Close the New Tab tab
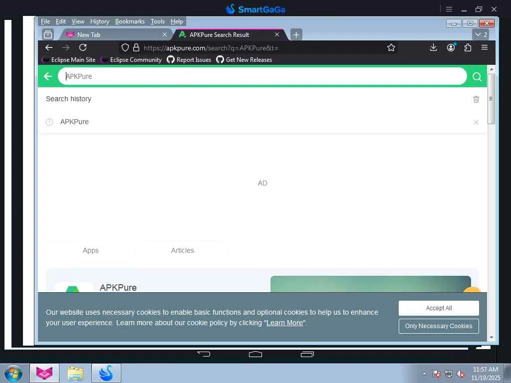Image resolution: width=511 pixels, height=383 pixels. [165, 34]
